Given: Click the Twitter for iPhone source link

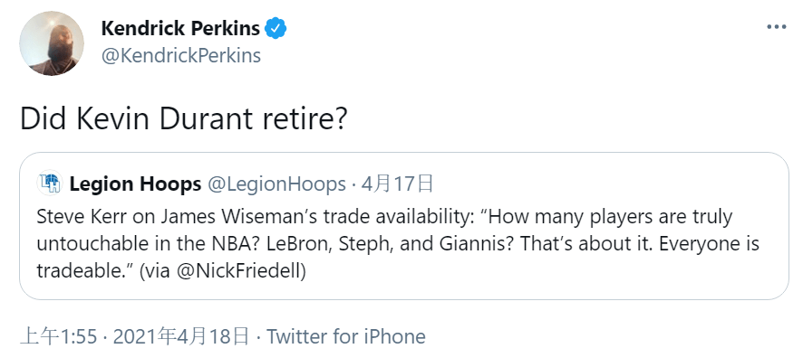Looking at the screenshot, I should (345, 336).
